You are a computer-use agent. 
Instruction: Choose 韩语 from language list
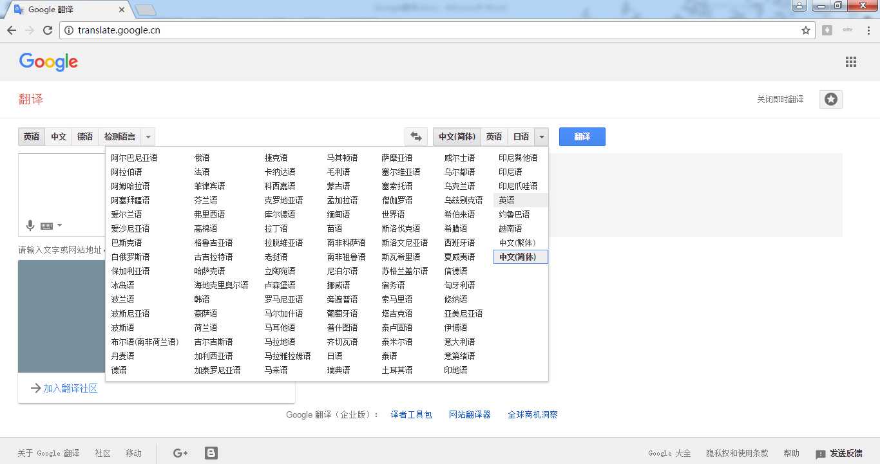coord(202,299)
